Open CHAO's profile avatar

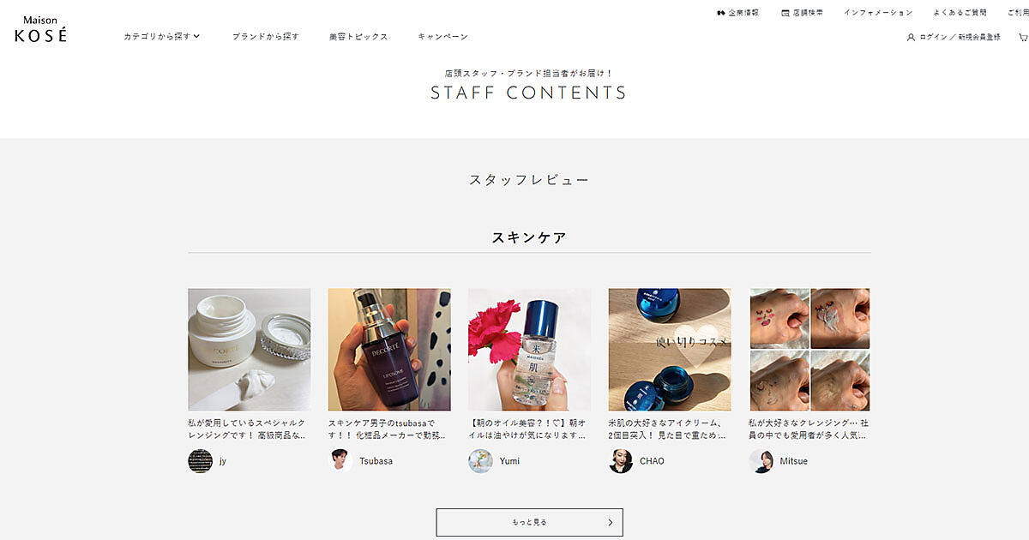pyautogui.click(x=621, y=461)
